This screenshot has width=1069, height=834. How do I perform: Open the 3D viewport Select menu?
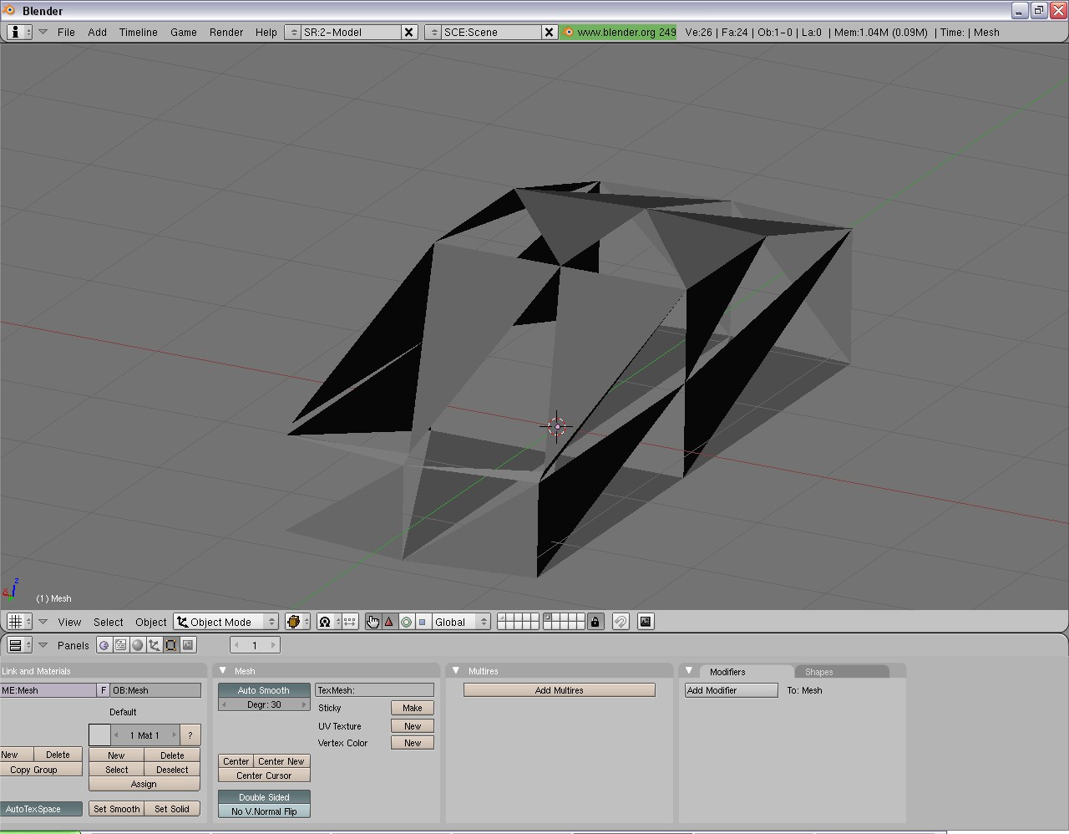pos(109,622)
